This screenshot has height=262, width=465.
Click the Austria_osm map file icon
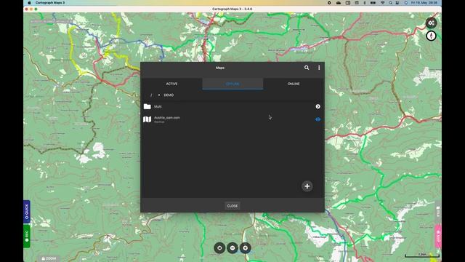pyautogui.click(x=147, y=119)
